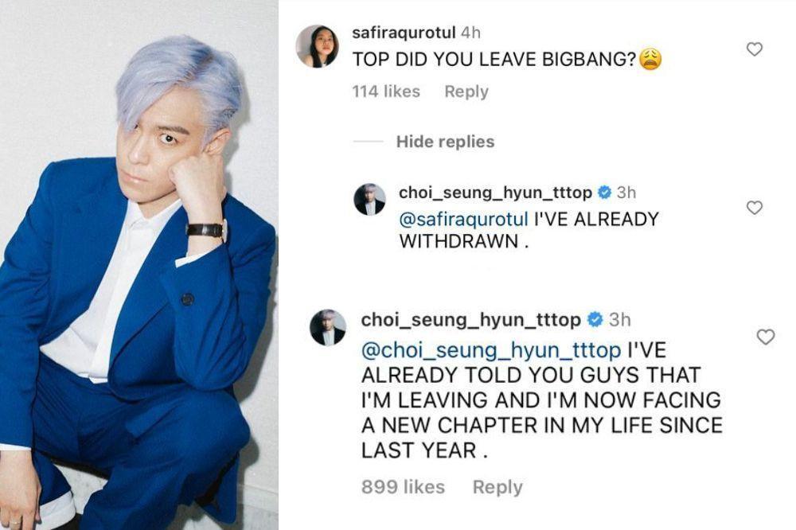796x530 pixels.
Task: Open safiraqurotul's profile picture
Action: (x=318, y=45)
